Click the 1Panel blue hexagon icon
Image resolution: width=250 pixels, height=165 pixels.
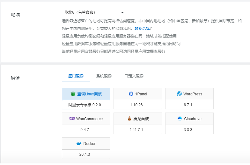(131, 94)
